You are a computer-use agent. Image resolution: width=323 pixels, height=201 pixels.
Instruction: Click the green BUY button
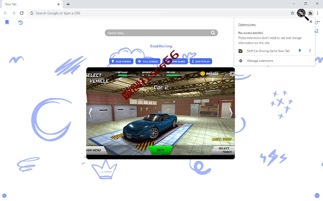coord(160,150)
